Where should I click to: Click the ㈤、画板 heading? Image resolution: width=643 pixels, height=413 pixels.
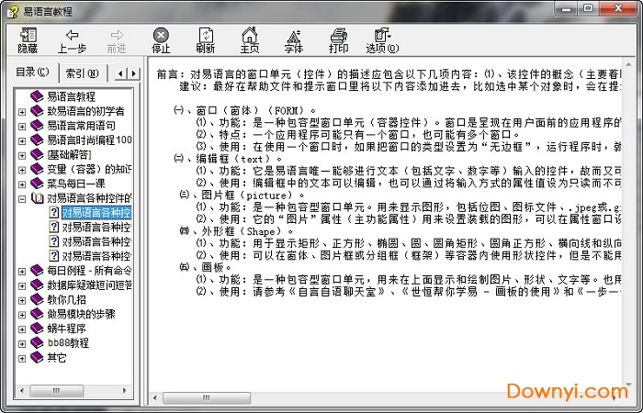206,268
